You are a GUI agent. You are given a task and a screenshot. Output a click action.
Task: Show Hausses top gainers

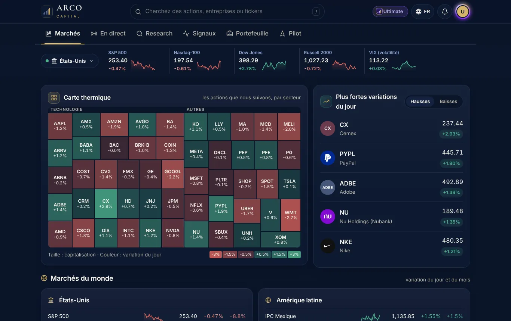tap(420, 102)
